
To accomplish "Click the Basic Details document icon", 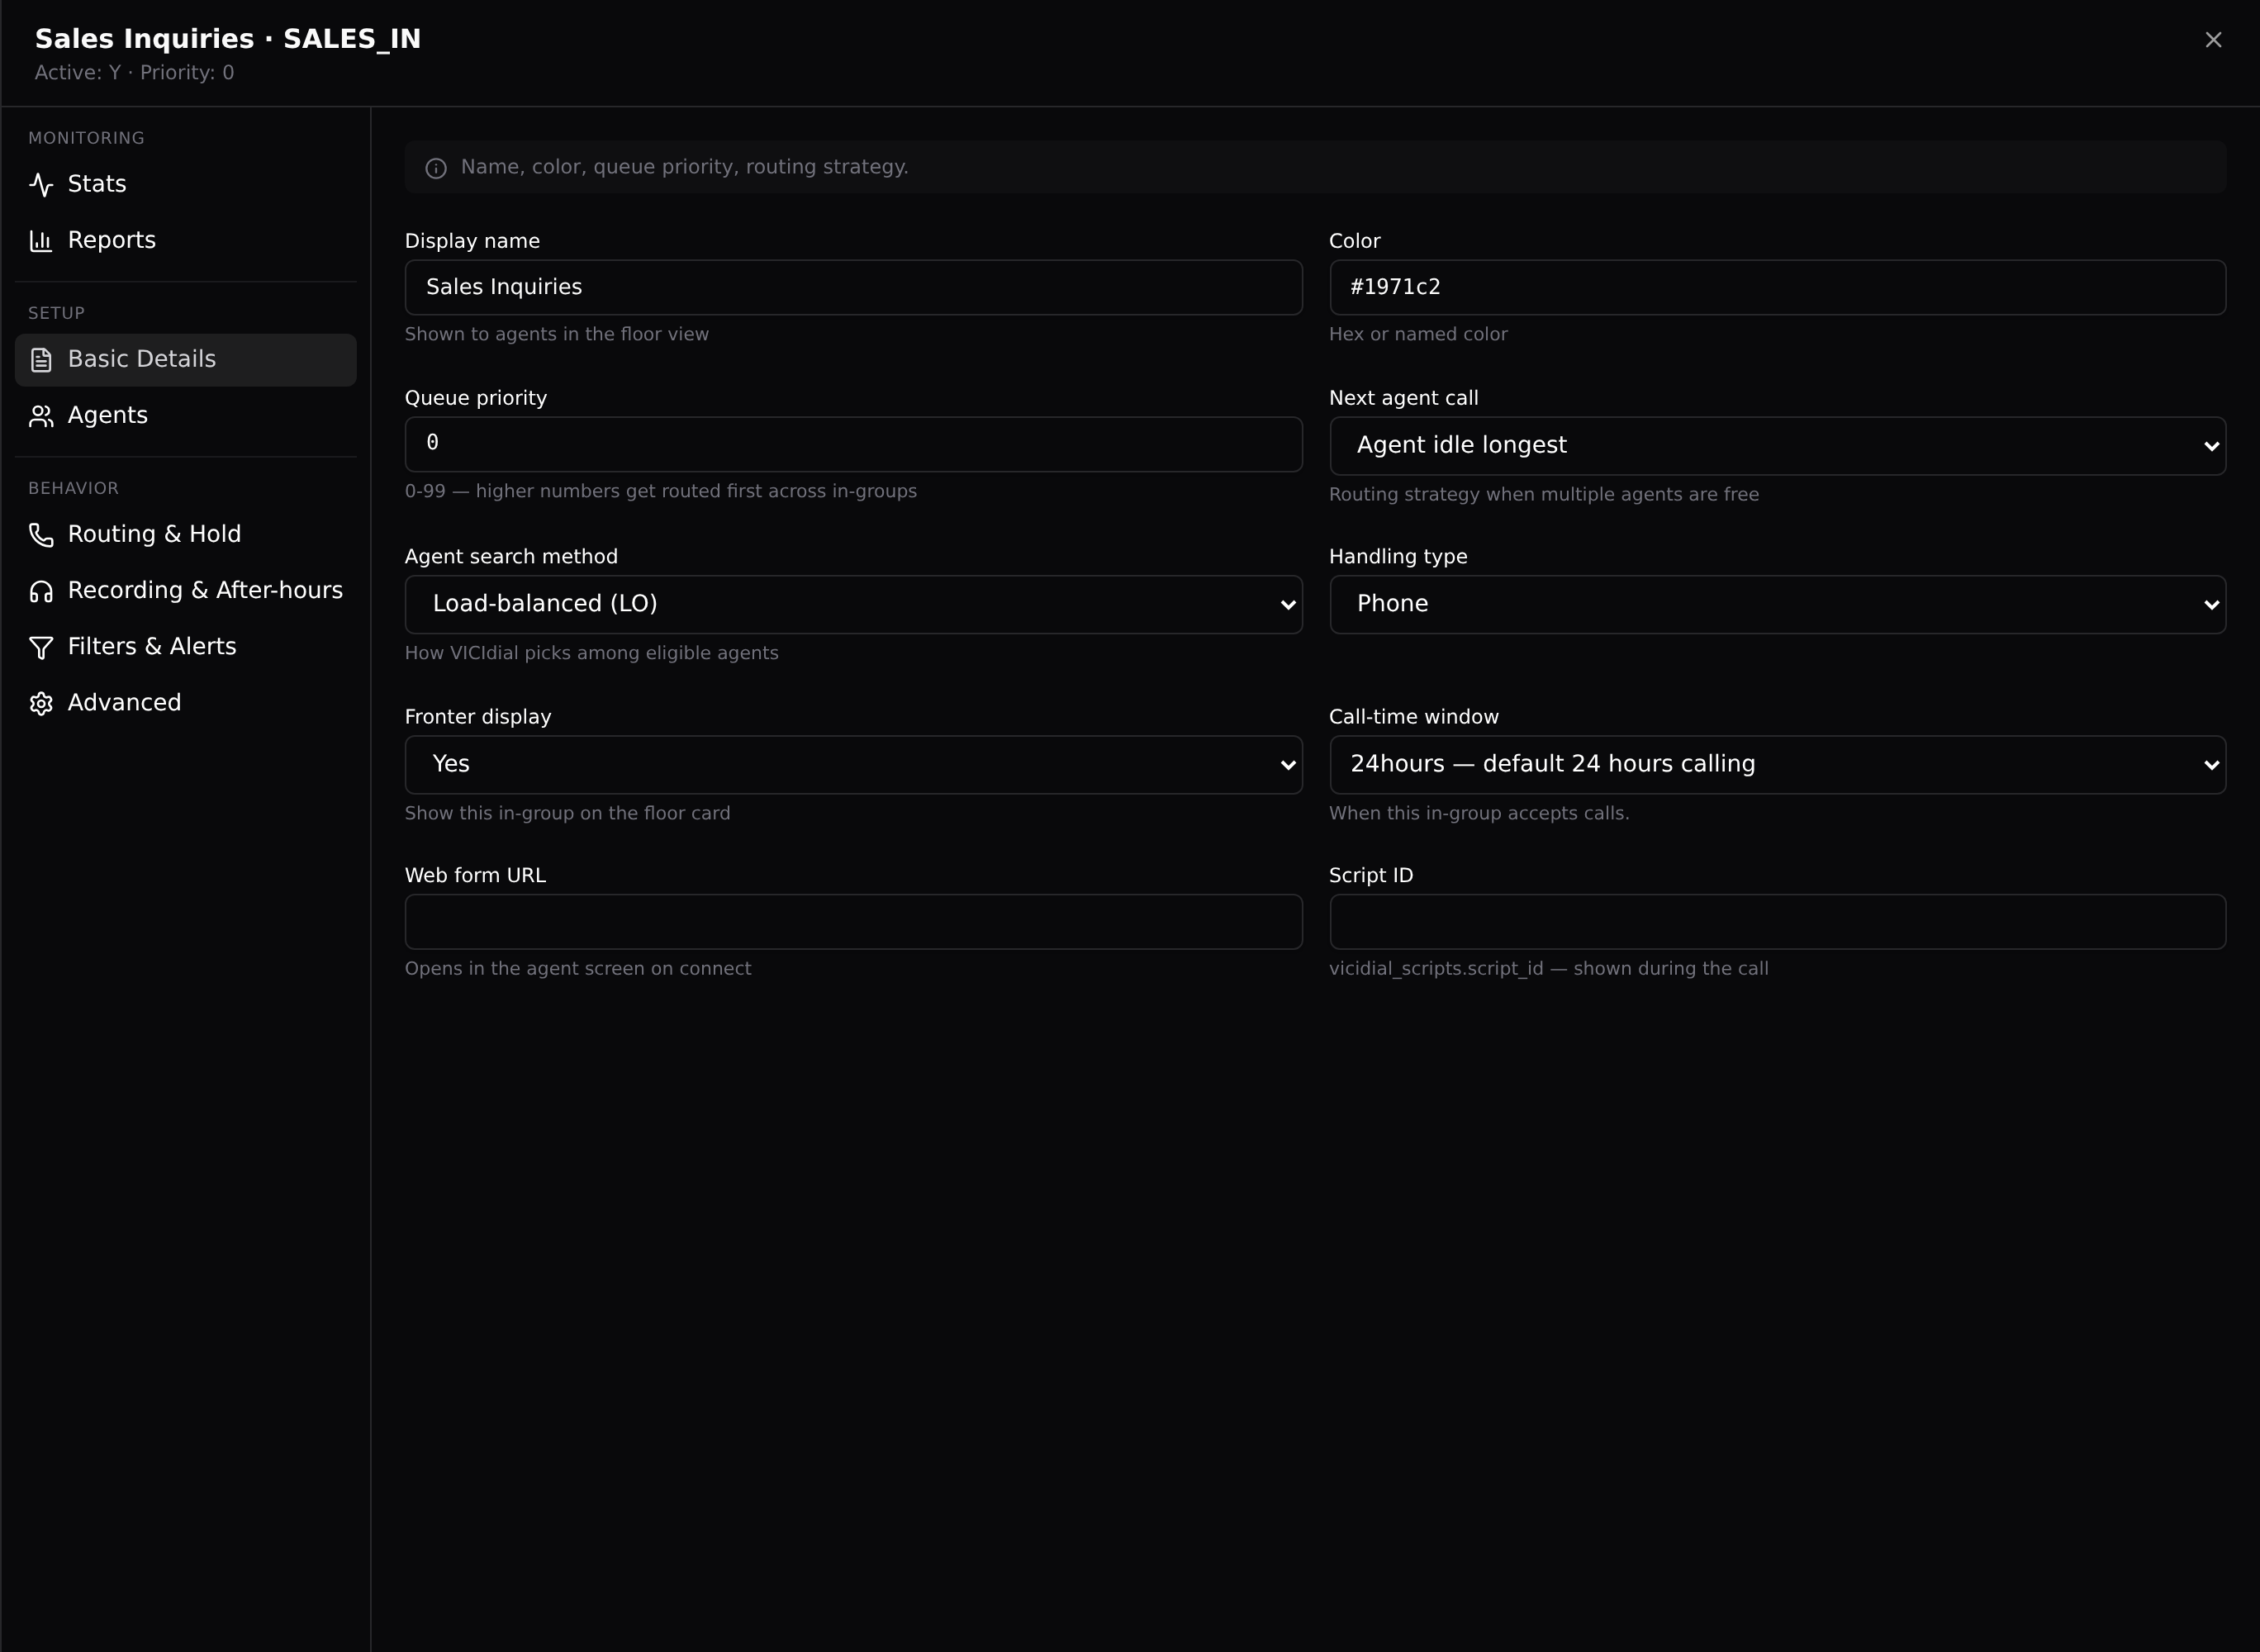I will coord(41,360).
